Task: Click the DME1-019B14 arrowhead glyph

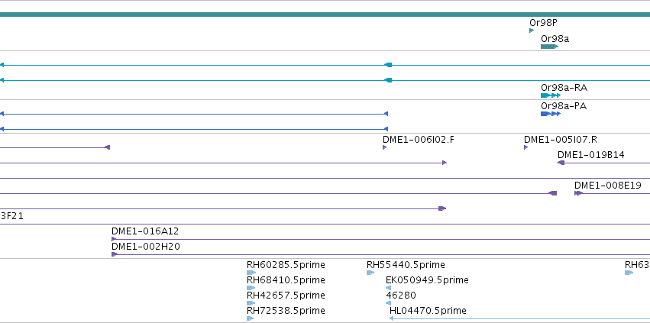Action: 561,163
